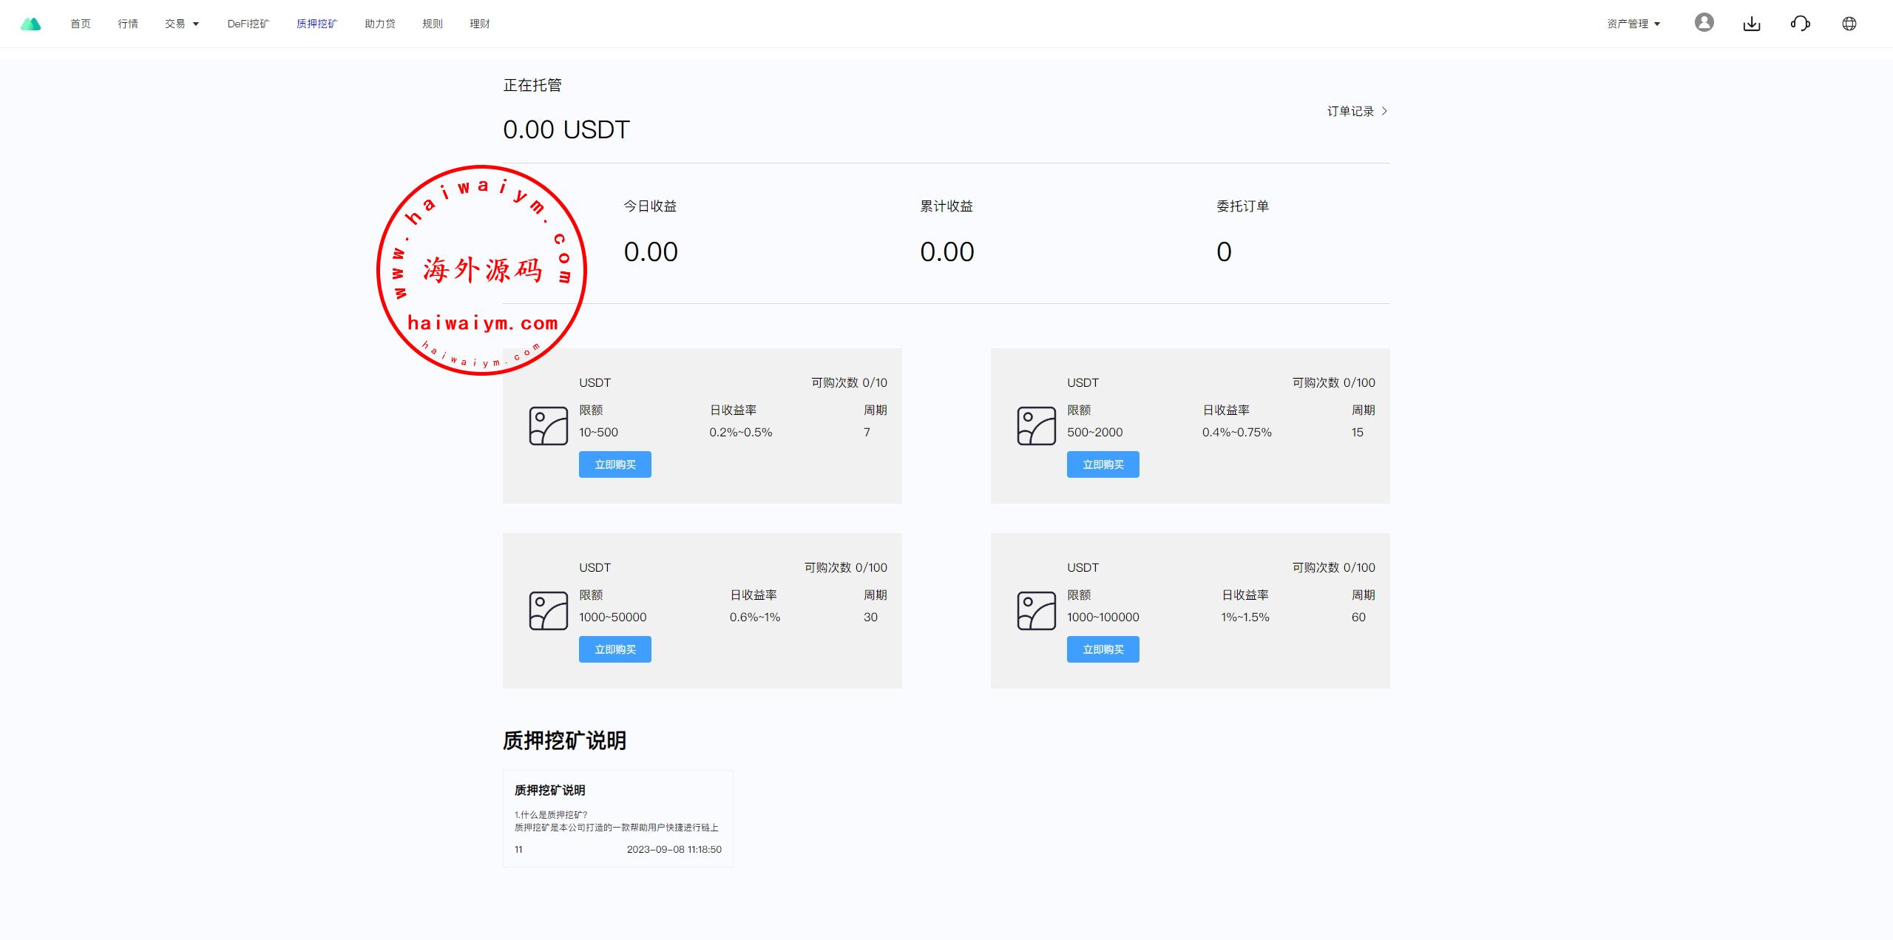The width and height of the screenshot is (1893, 940).
Task: Click the 1000~50000 plan image icon
Action: 548,611
